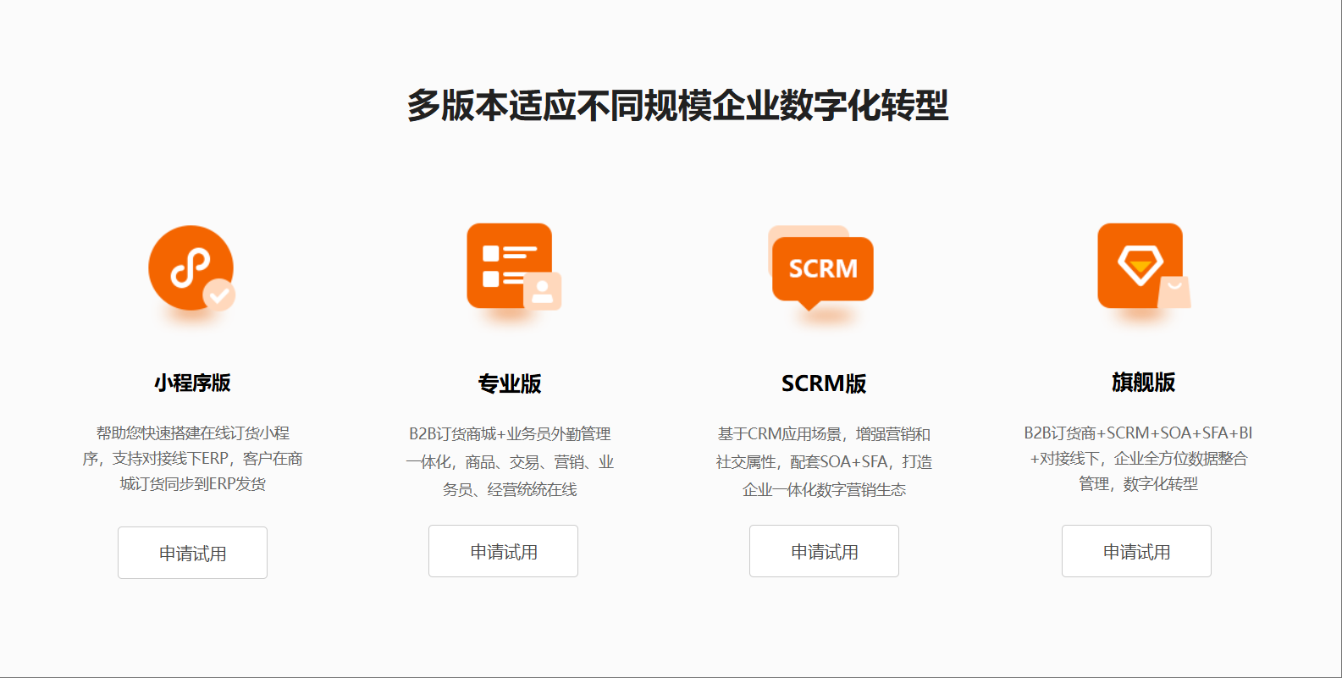Click the checkmark badge on 小程序版 icon
Viewport: 1342px width, 678px height.
tap(219, 295)
